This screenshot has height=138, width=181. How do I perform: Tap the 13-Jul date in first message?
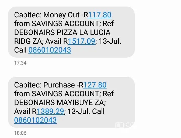pyautogui.click(x=109, y=41)
